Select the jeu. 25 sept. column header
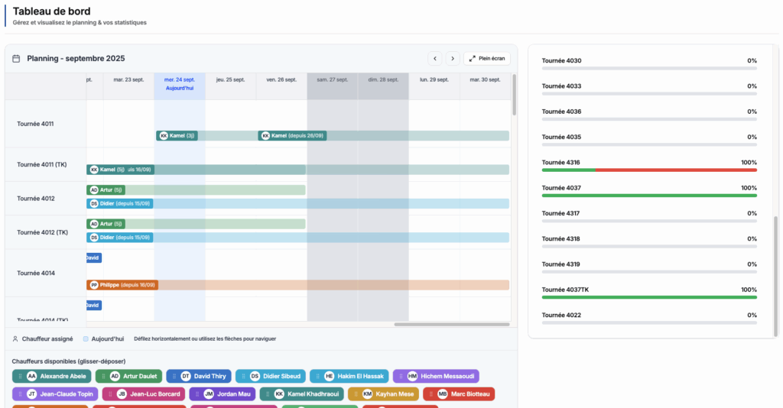This screenshot has width=783, height=408. (230, 79)
